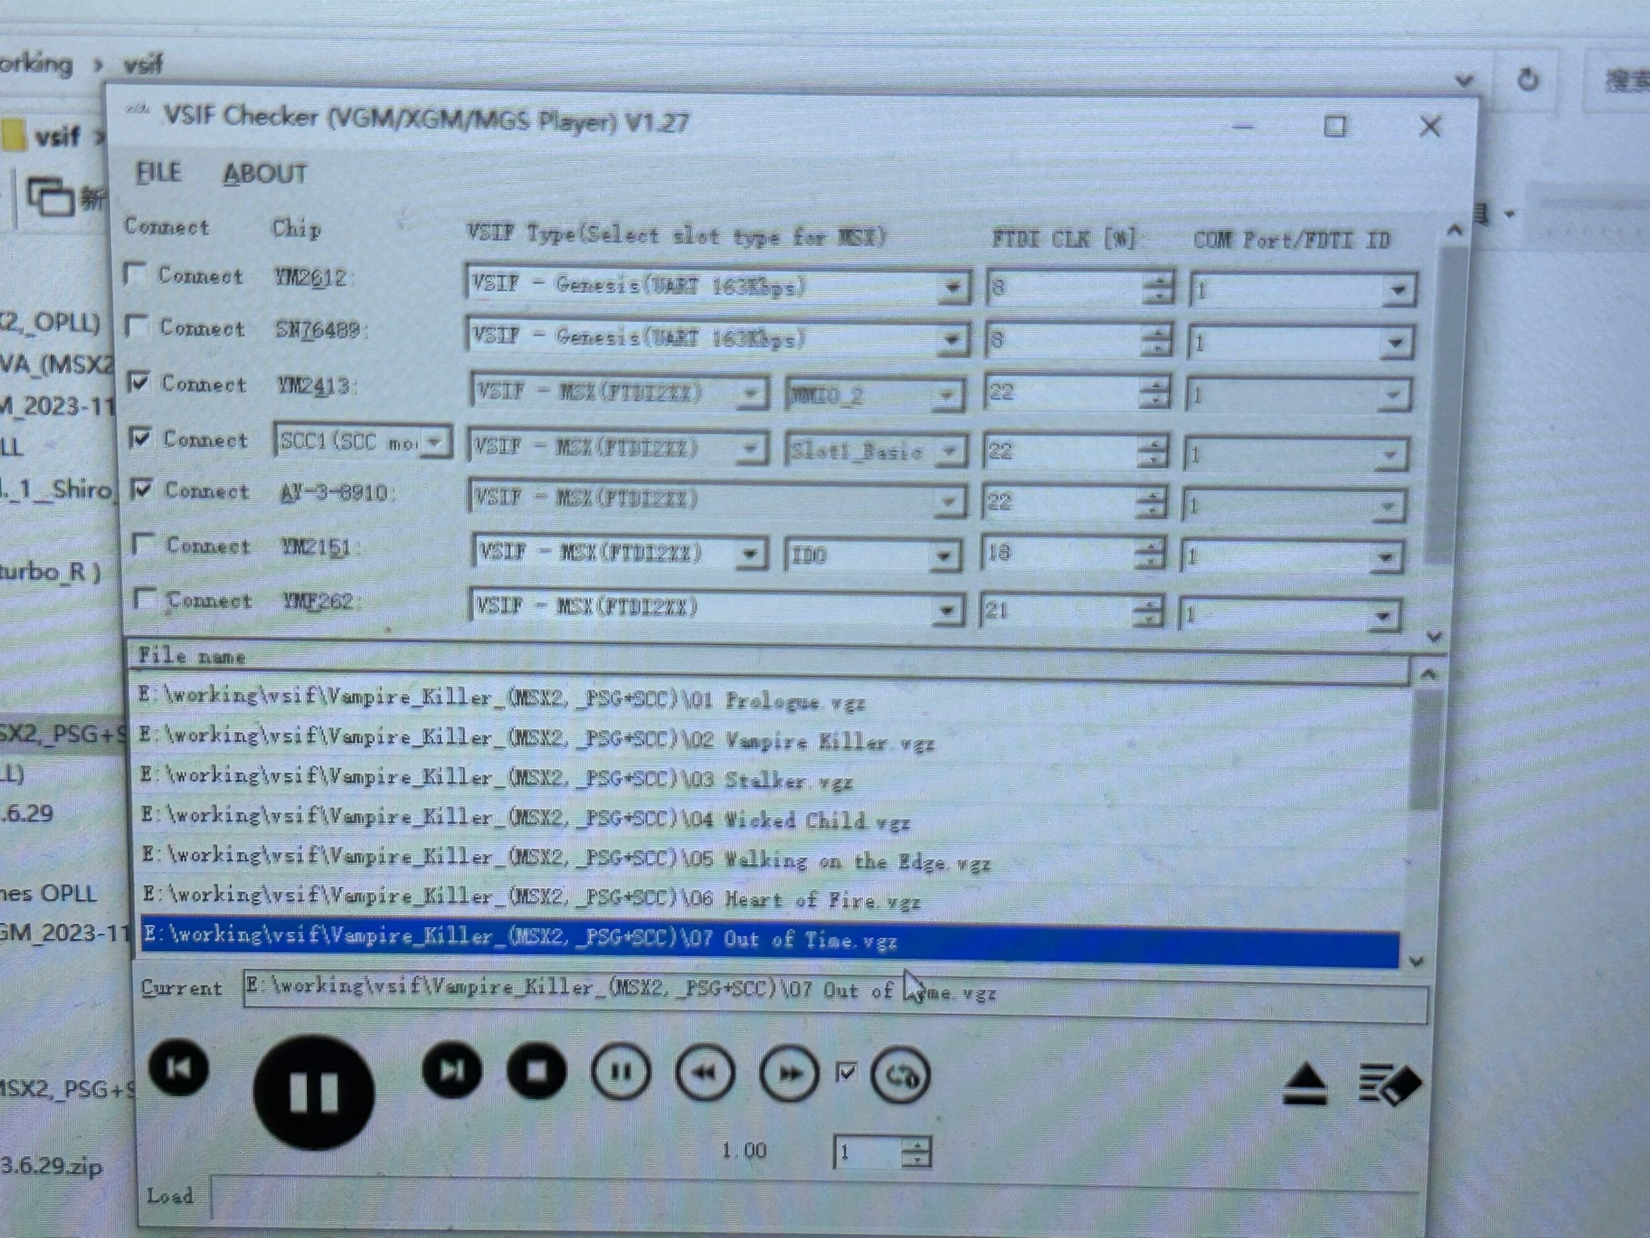Viewport: 1650px width, 1238px height.
Task: Open YM2151 IO0 slot dropdown
Action: point(872,555)
